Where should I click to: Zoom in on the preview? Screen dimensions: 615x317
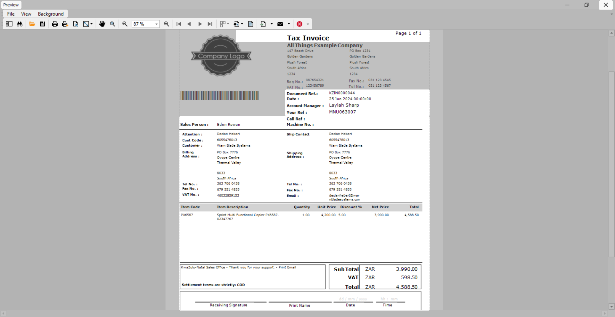pos(167,24)
